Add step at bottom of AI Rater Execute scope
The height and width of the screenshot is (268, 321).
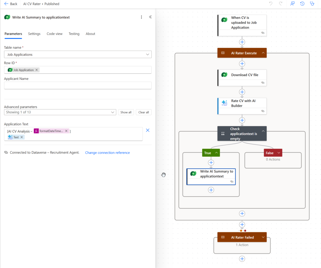[x=242, y=213]
